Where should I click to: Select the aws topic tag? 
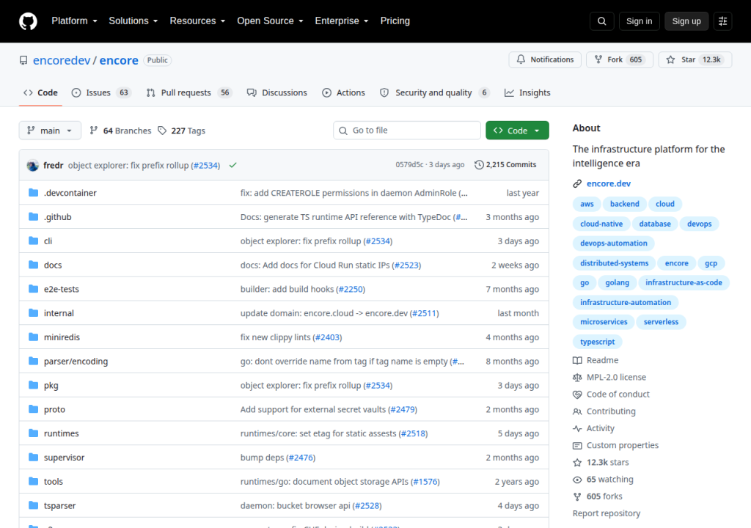(587, 204)
